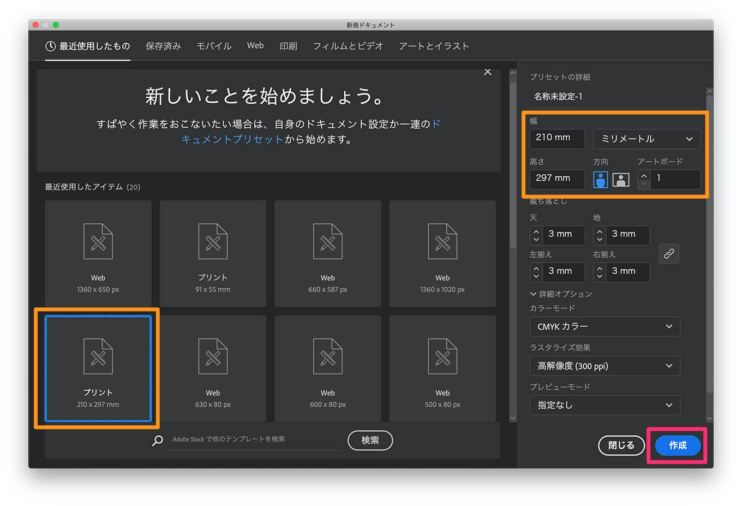Click the 検索 button

370,440
